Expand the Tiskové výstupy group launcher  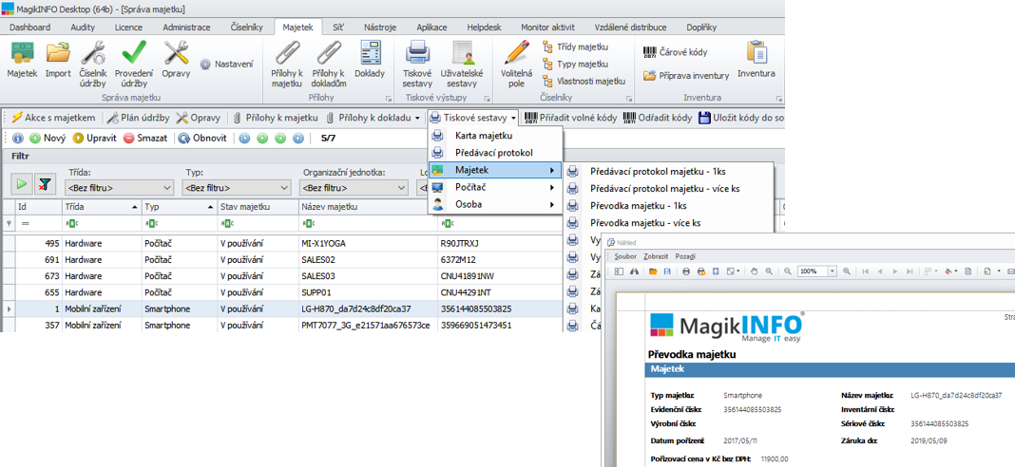(487, 99)
